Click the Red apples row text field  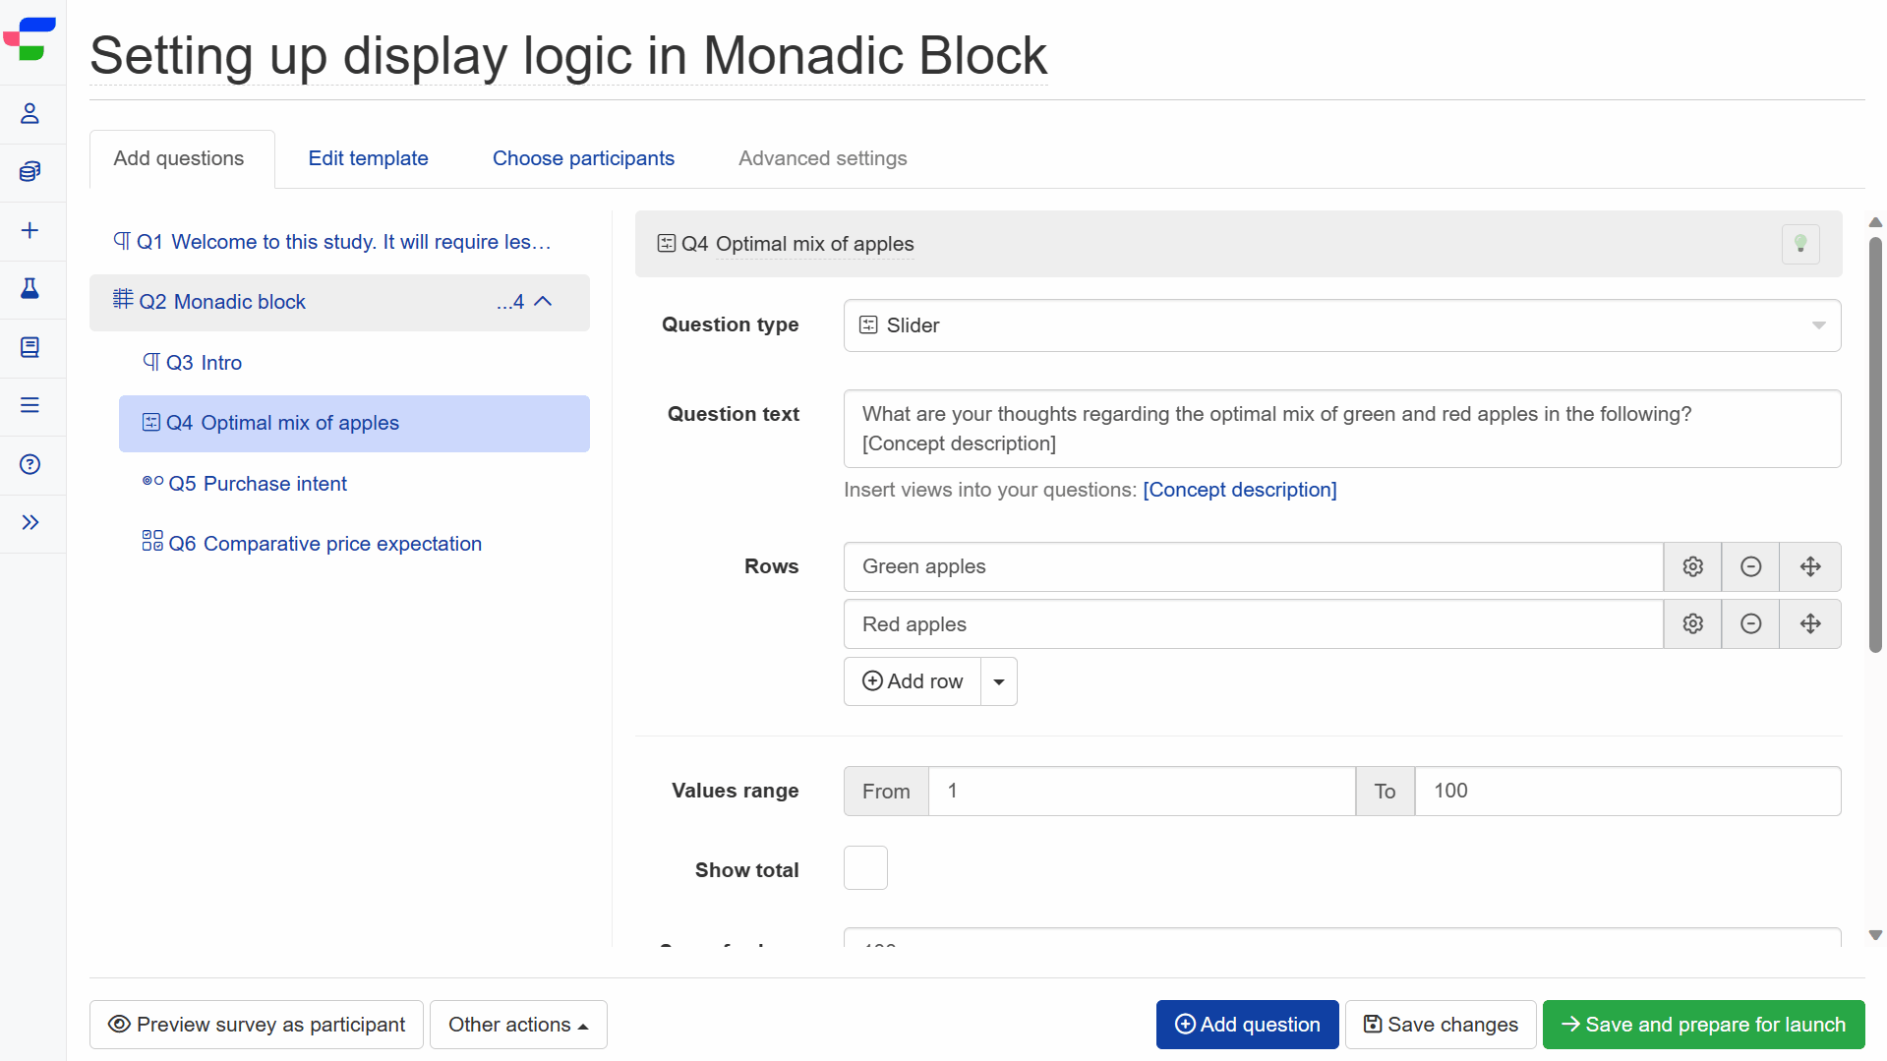tap(1253, 623)
